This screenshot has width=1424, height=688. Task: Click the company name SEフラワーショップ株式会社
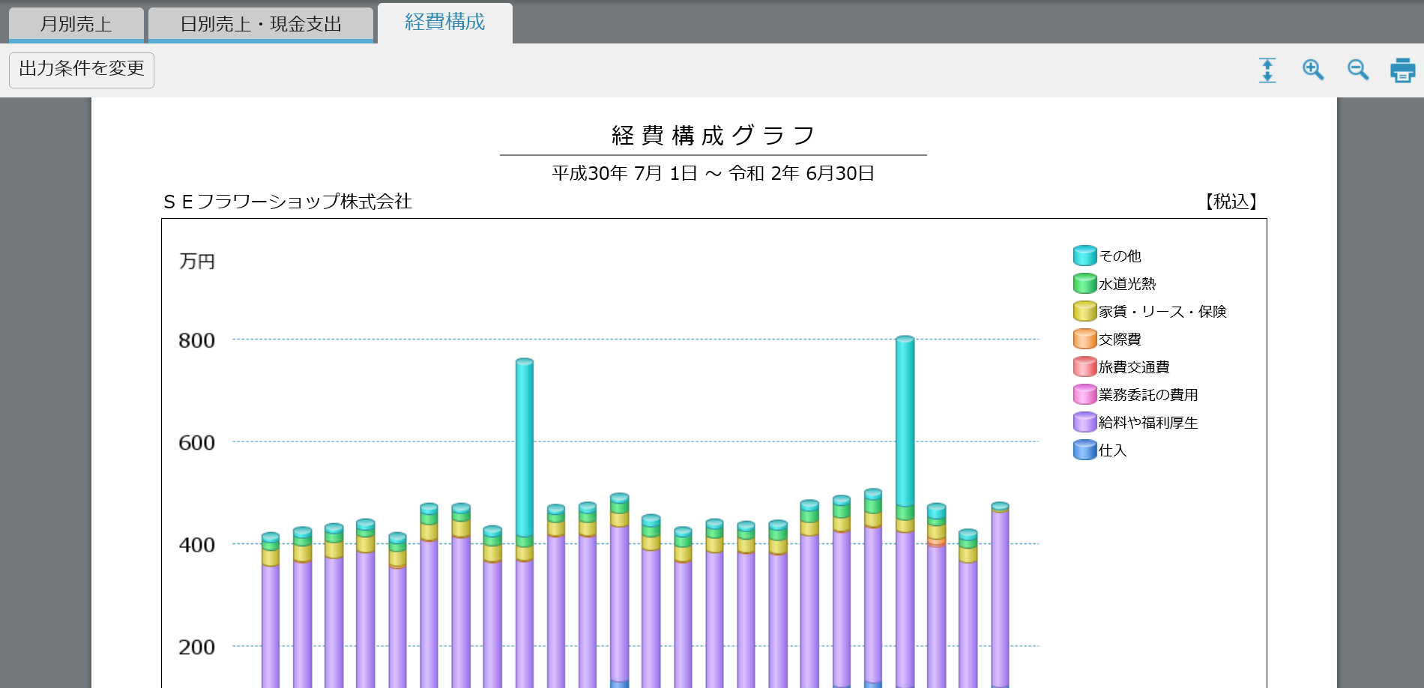(287, 202)
